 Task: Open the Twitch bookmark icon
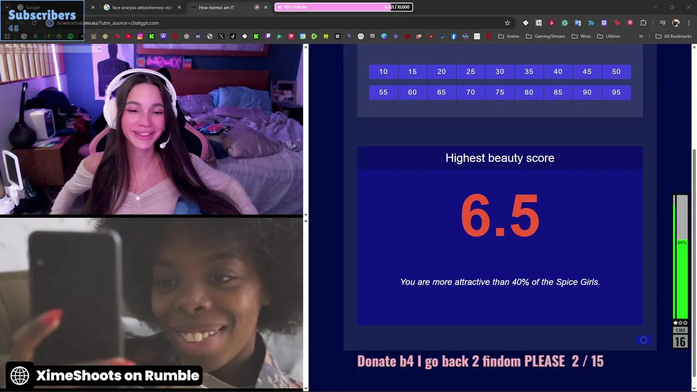(x=268, y=36)
